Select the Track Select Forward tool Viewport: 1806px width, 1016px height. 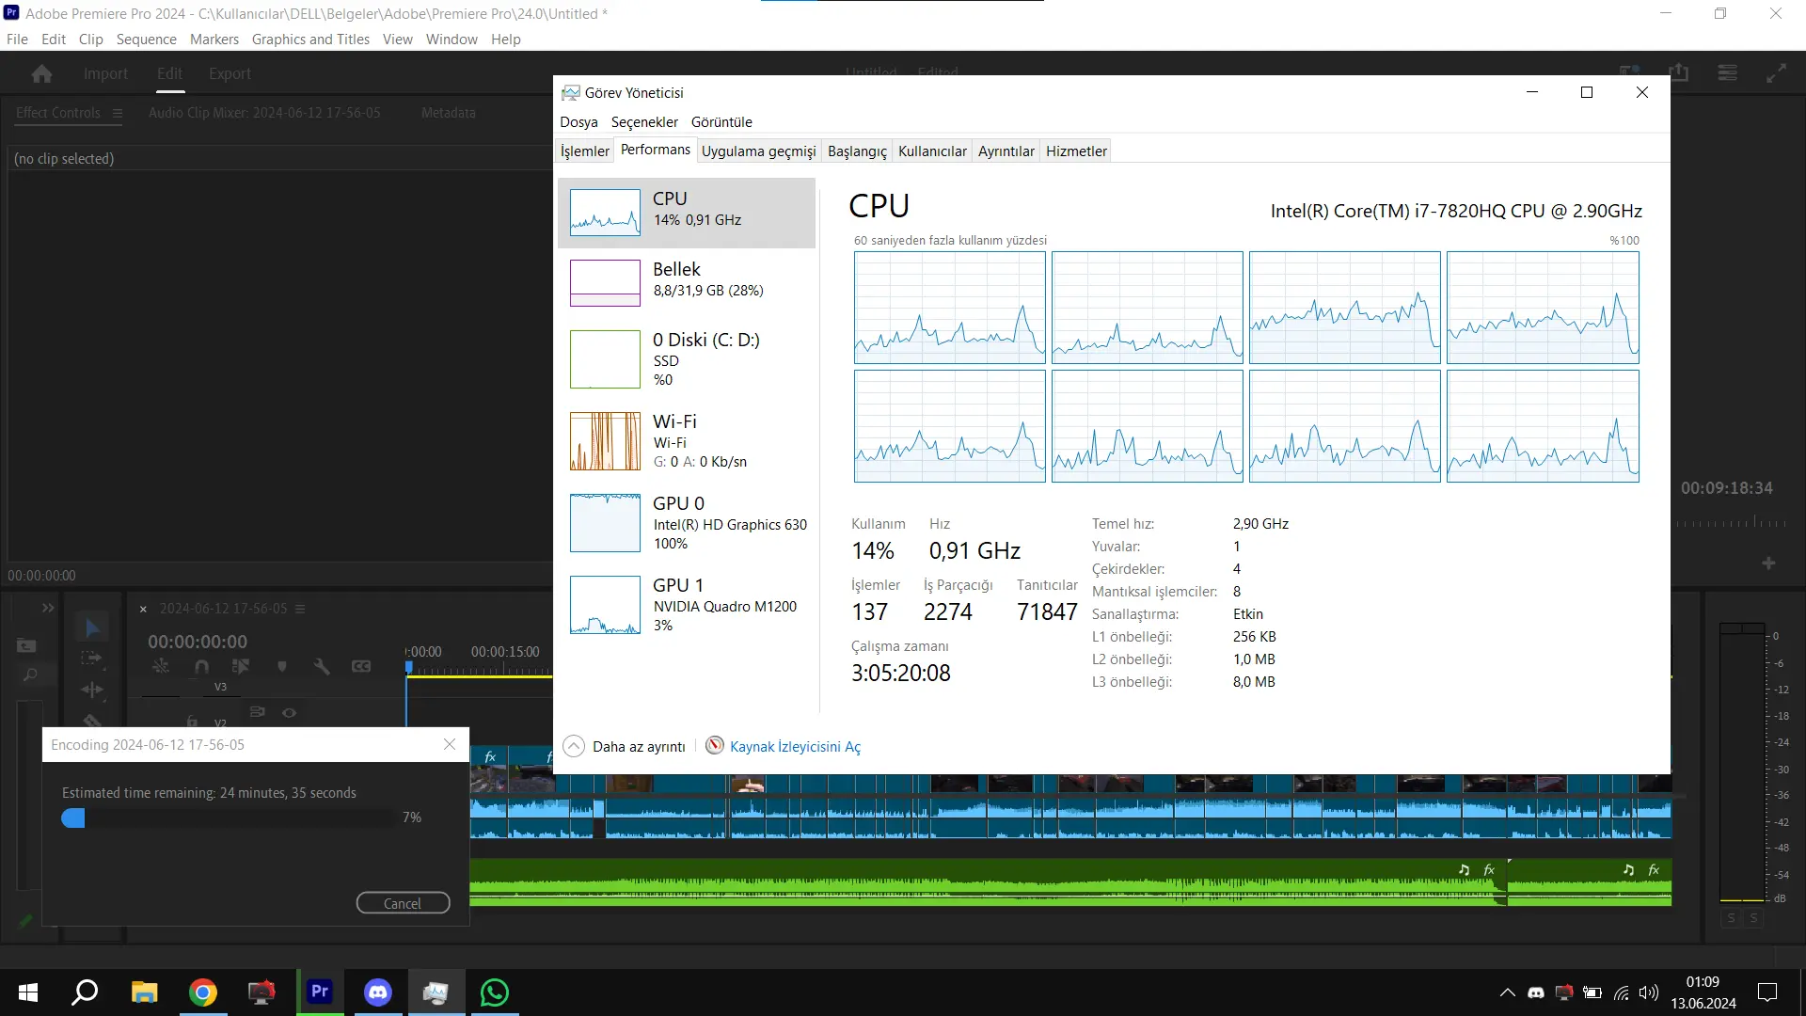pos(91,658)
